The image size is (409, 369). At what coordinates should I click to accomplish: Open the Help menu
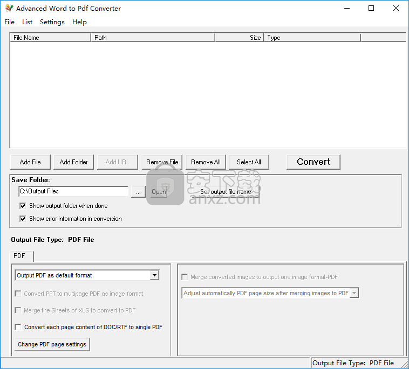click(x=79, y=22)
